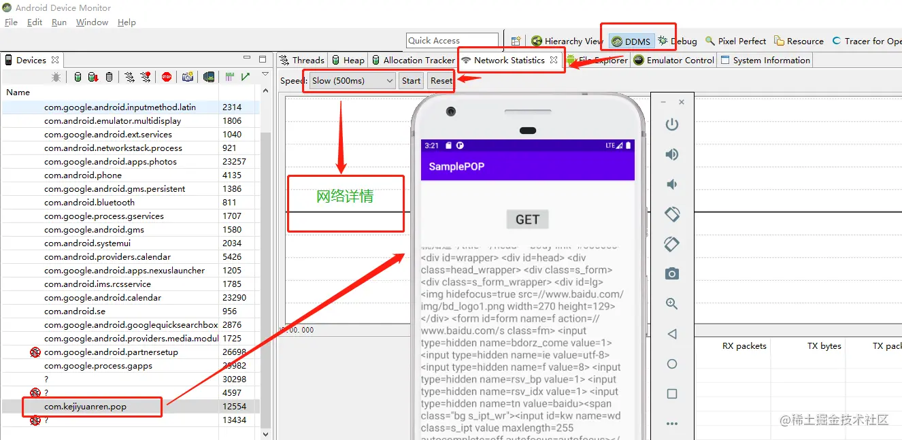This screenshot has height=440, width=902.
Task: Minimize the Devices panel
Action: coord(247,59)
